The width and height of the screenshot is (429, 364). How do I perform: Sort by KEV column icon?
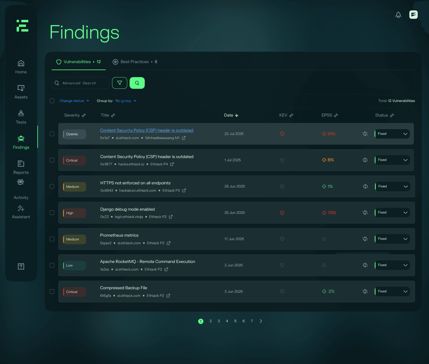(x=291, y=115)
